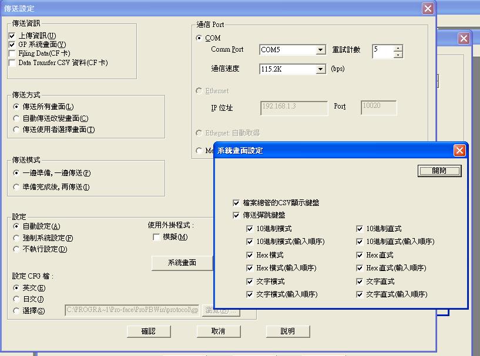
Task: Expand the 通信速度 115.2K dropdown
Action: pos(321,69)
